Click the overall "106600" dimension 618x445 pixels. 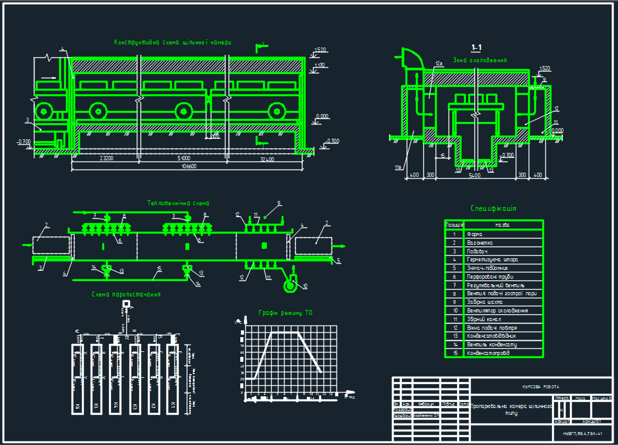189,166
